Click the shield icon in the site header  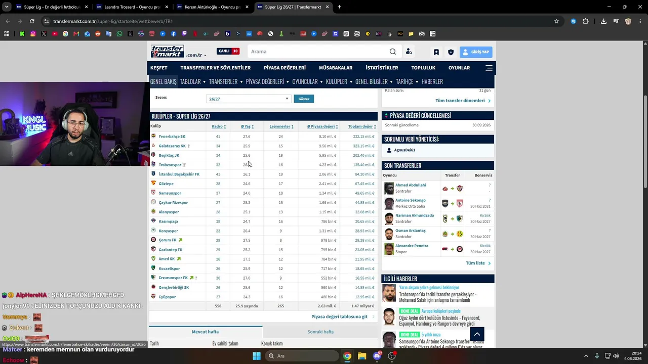click(x=451, y=52)
